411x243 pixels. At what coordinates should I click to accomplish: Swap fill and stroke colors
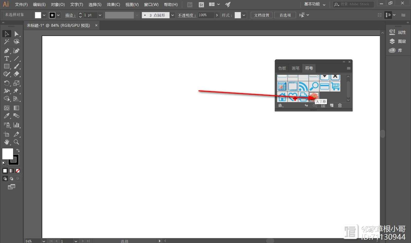tap(18, 150)
